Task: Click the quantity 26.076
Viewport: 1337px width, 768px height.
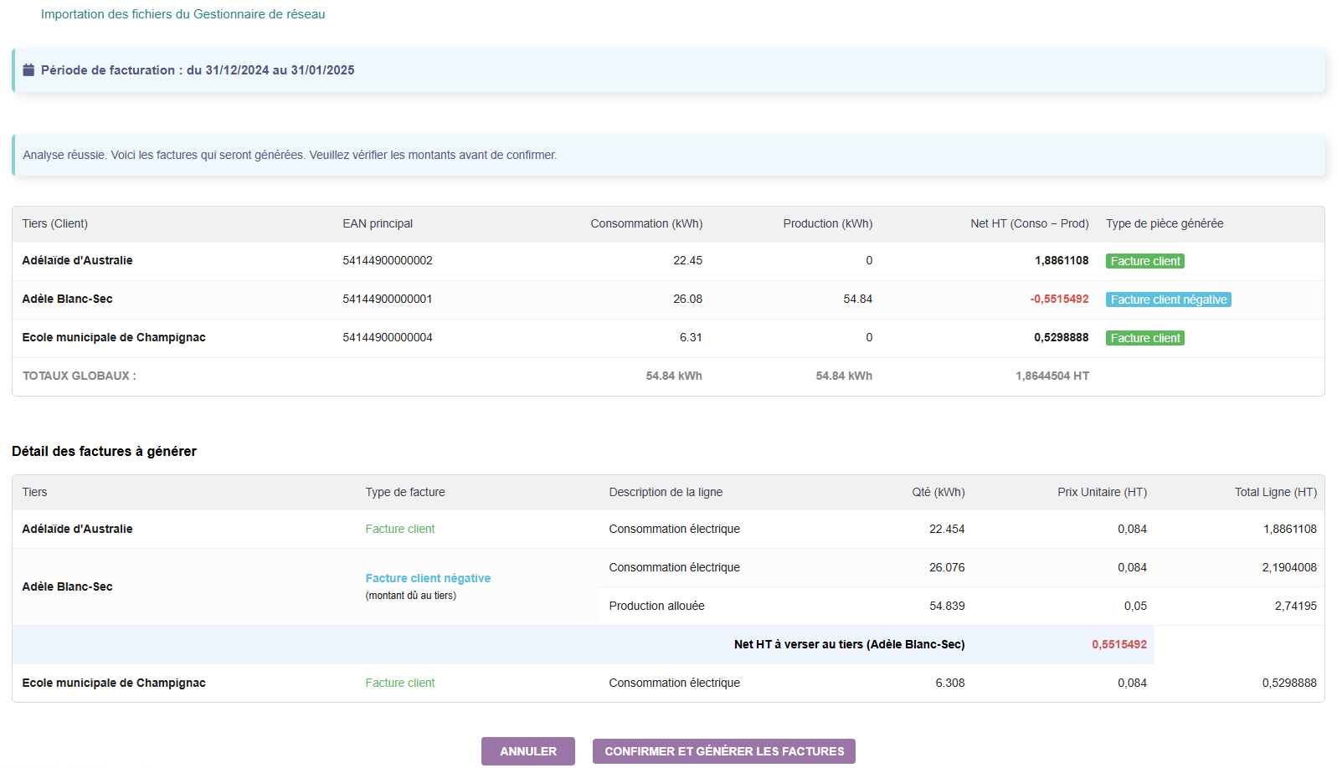Action: [947, 567]
